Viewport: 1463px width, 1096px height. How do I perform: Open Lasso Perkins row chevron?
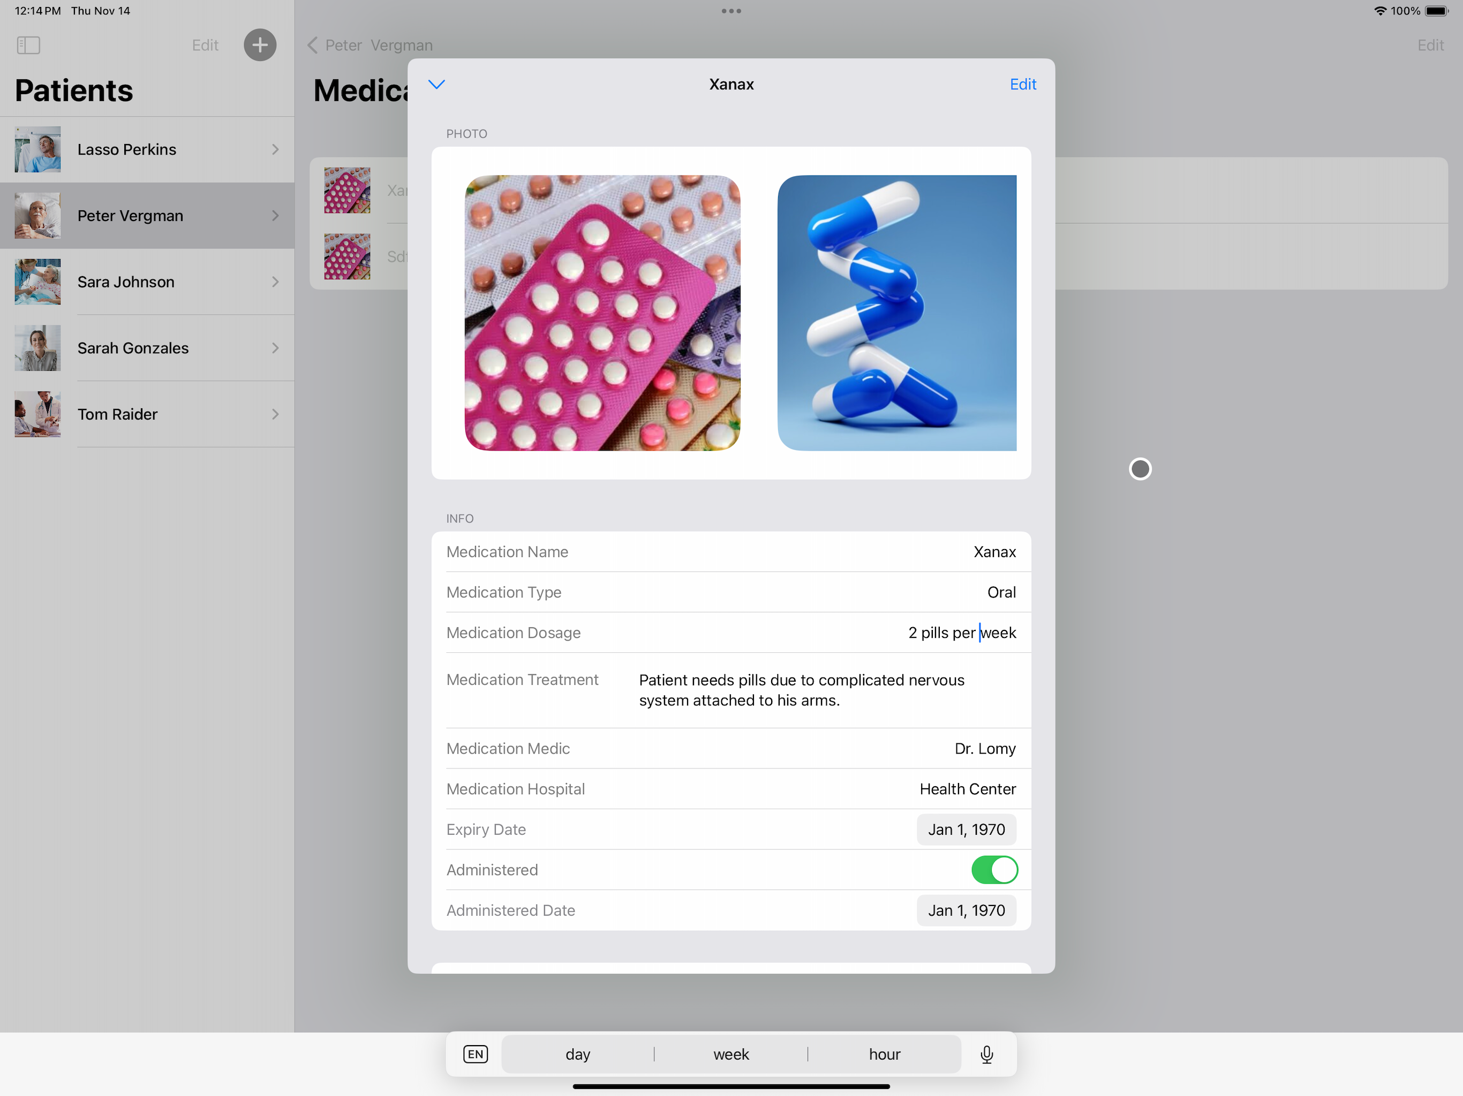point(275,149)
